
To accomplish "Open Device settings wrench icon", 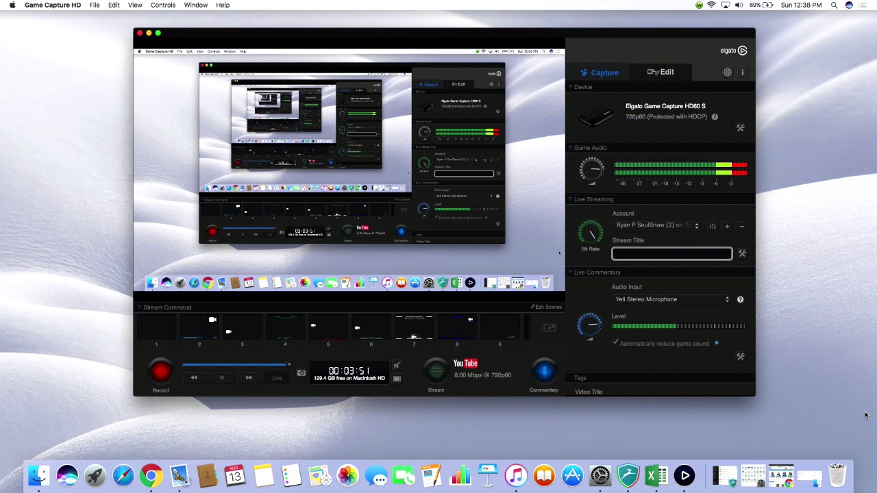I will click(741, 127).
